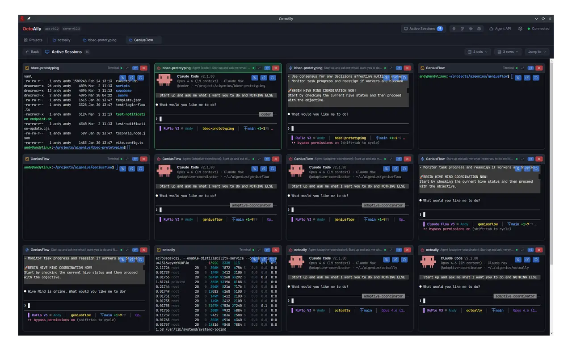Viewport: 572px width, 357px height.
Task: Refresh the coder agent session
Action: coord(272,78)
